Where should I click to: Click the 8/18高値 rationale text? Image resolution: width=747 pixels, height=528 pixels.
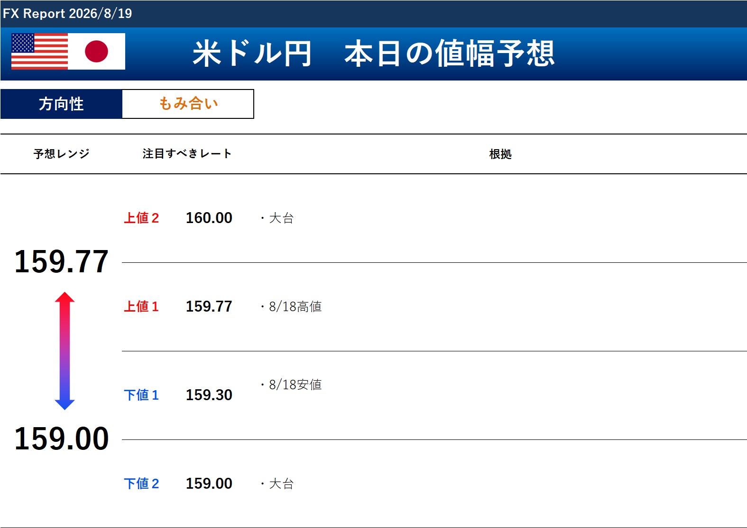(x=295, y=307)
